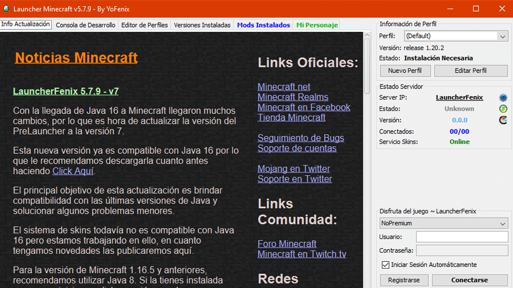Visit Soporte de cuentas link
The width and height of the screenshot is (513, 288).
click(x=297, y=148)
